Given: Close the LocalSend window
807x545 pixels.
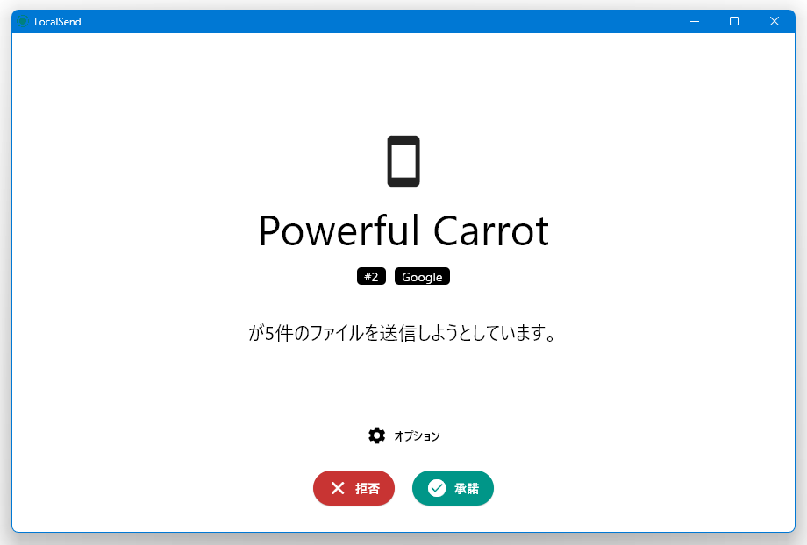Looking at the screenshot, I should [775, 21].
